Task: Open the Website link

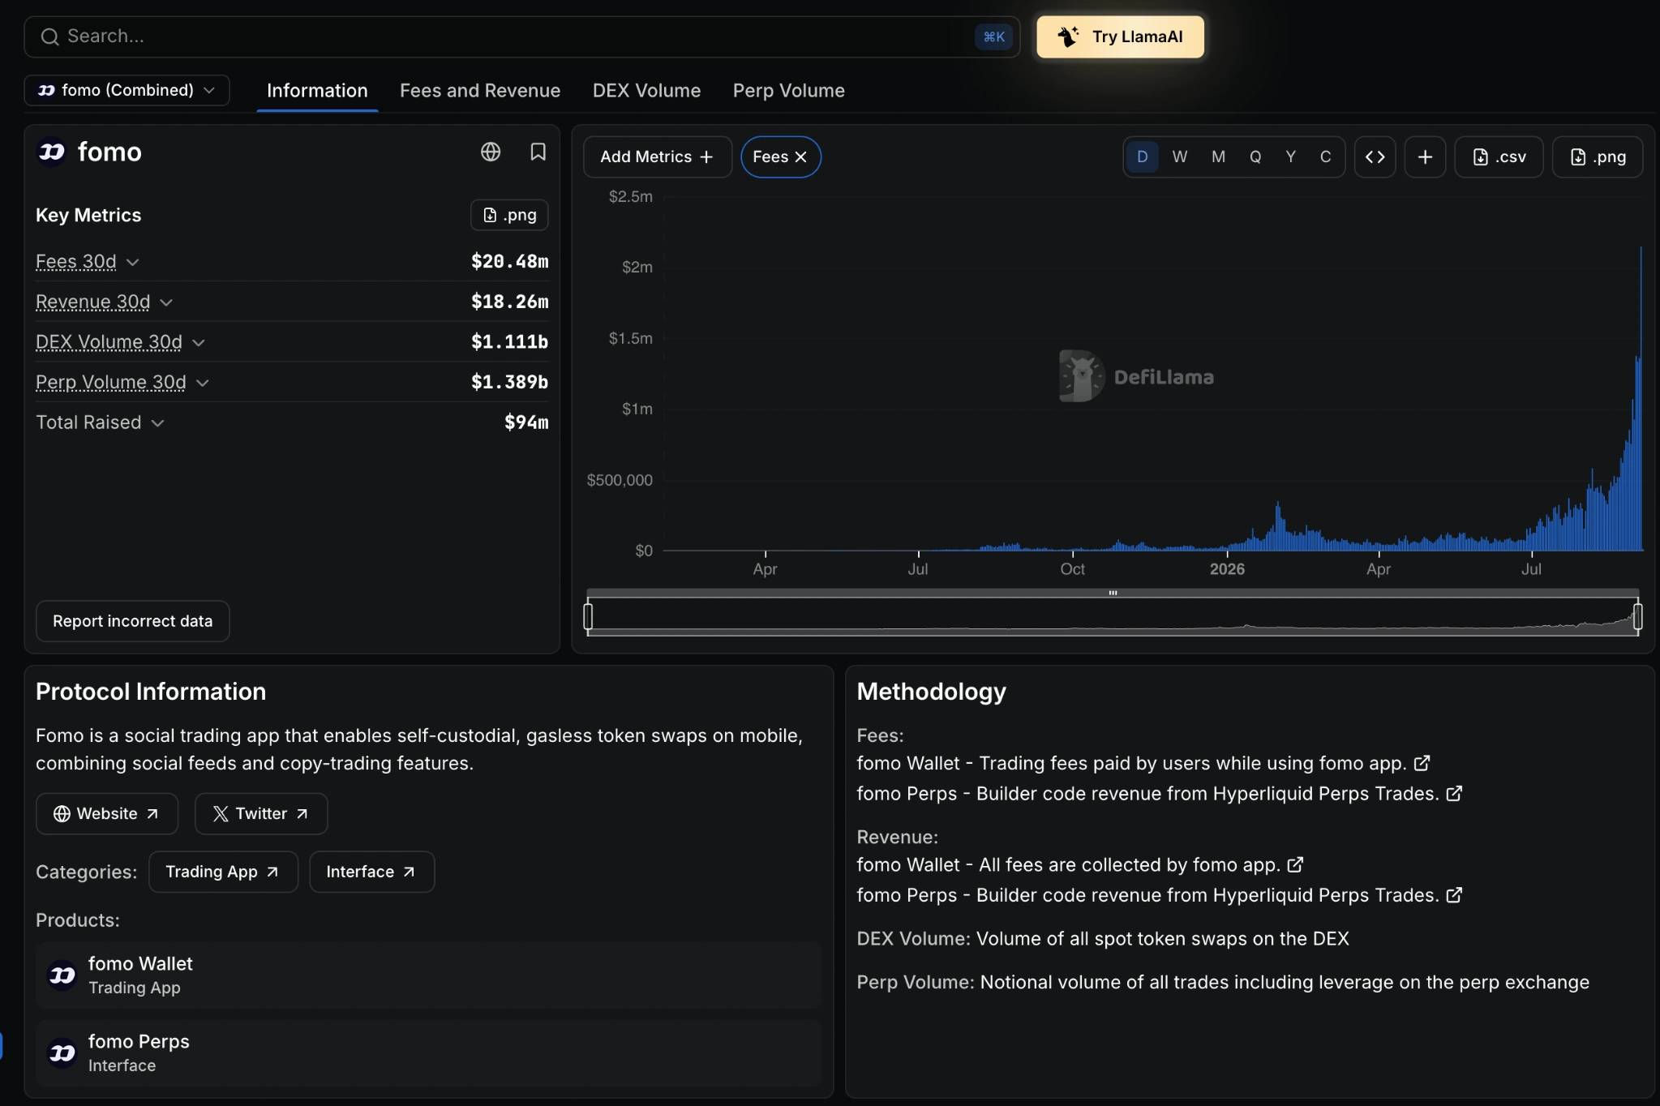Action: click(106, 813)
